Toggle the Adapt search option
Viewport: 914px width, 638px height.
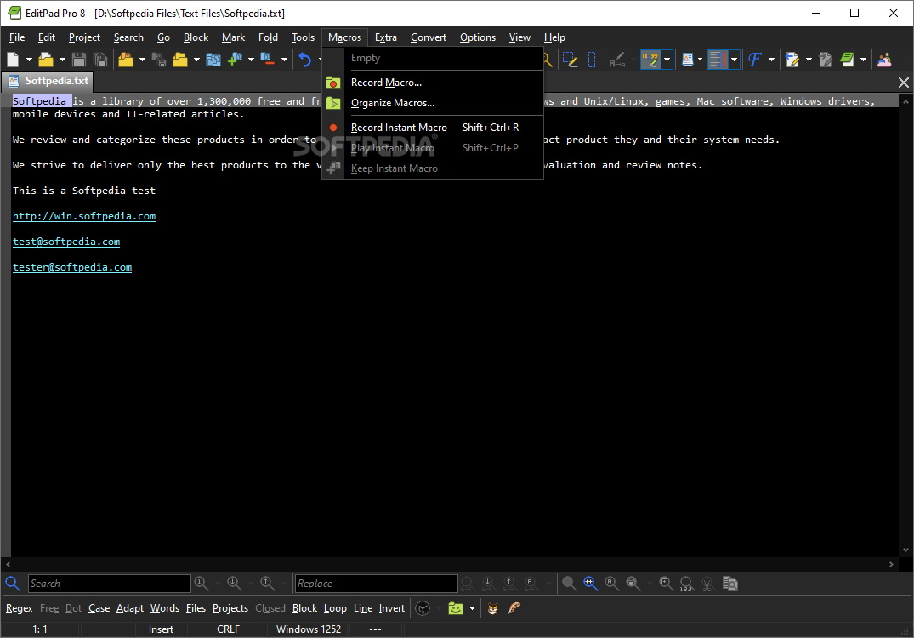point(130,608)
